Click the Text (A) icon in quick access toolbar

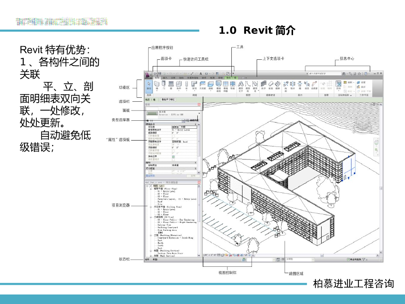click(x=201, y=74)
